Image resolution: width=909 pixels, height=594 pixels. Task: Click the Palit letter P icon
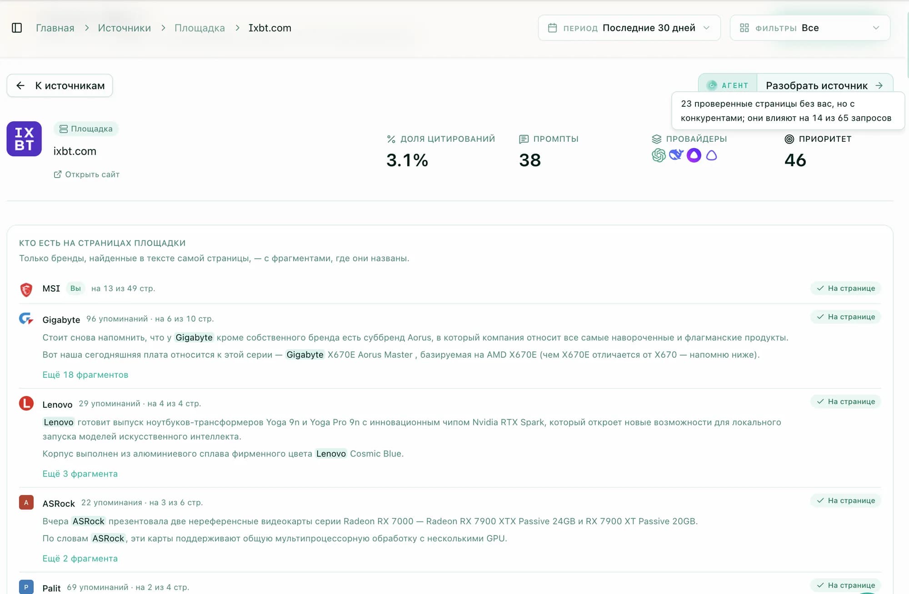pyautogui.click(x=26, y=587)
